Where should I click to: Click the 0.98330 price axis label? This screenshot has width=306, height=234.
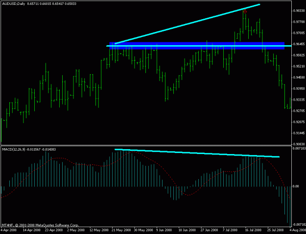pyautogui.click(x=299, y=11)
